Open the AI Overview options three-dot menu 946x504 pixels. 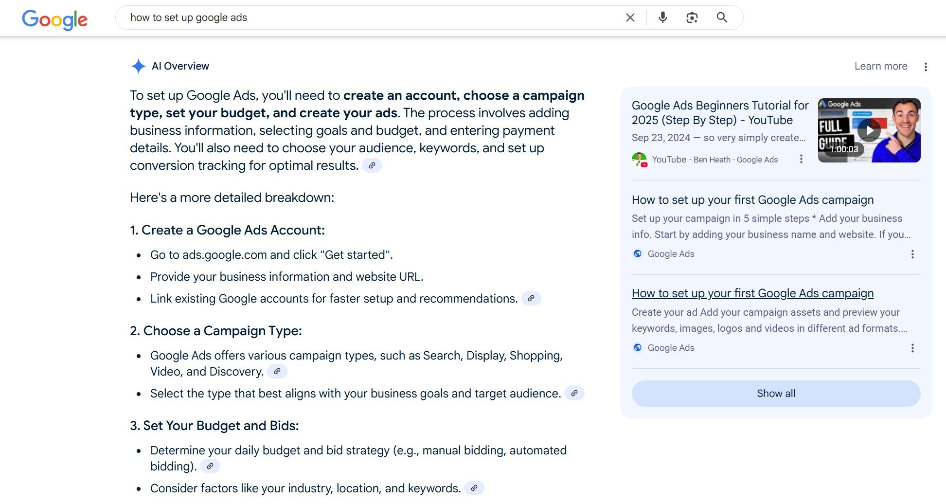[926, 66]
